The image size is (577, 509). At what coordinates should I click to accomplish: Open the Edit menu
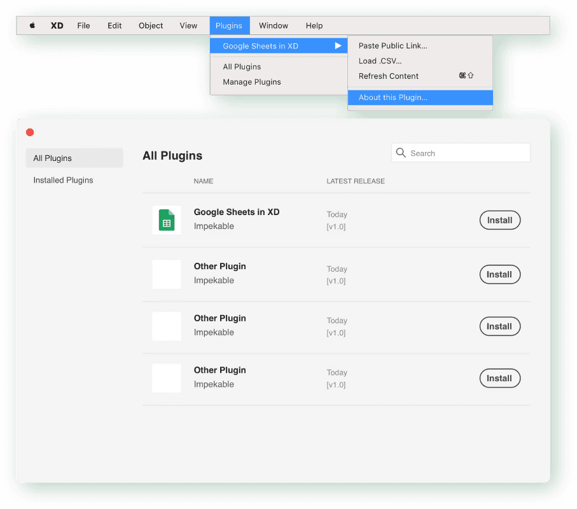tap(115, 25)
